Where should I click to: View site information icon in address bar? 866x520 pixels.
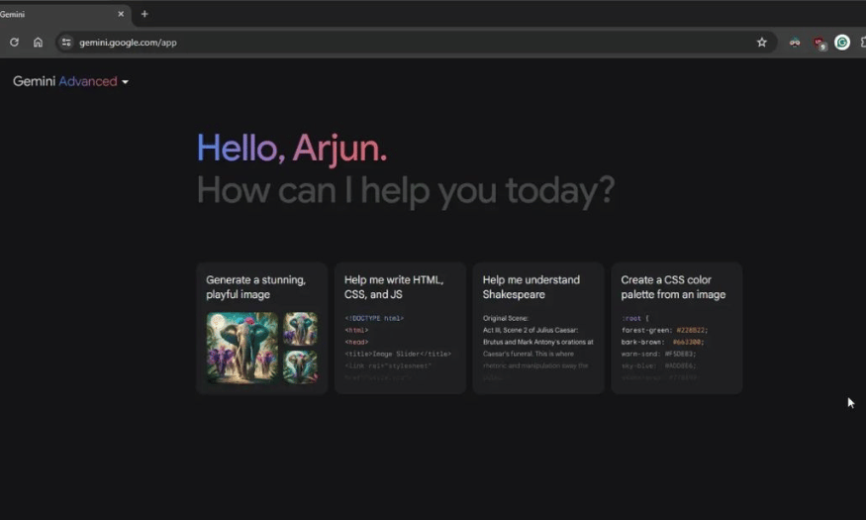point(65,43)
